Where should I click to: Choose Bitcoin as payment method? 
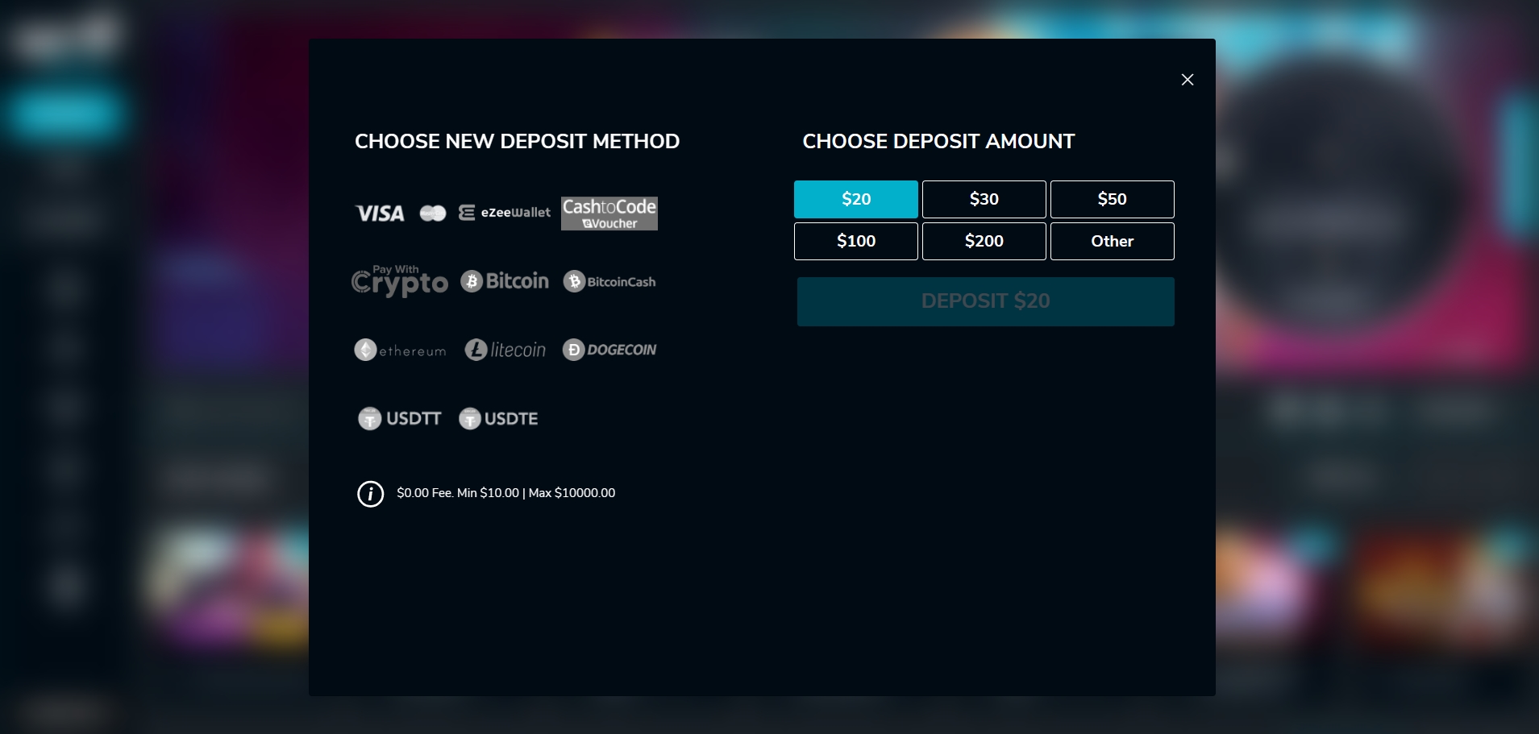pyautogui.click(x=504, y=281)
